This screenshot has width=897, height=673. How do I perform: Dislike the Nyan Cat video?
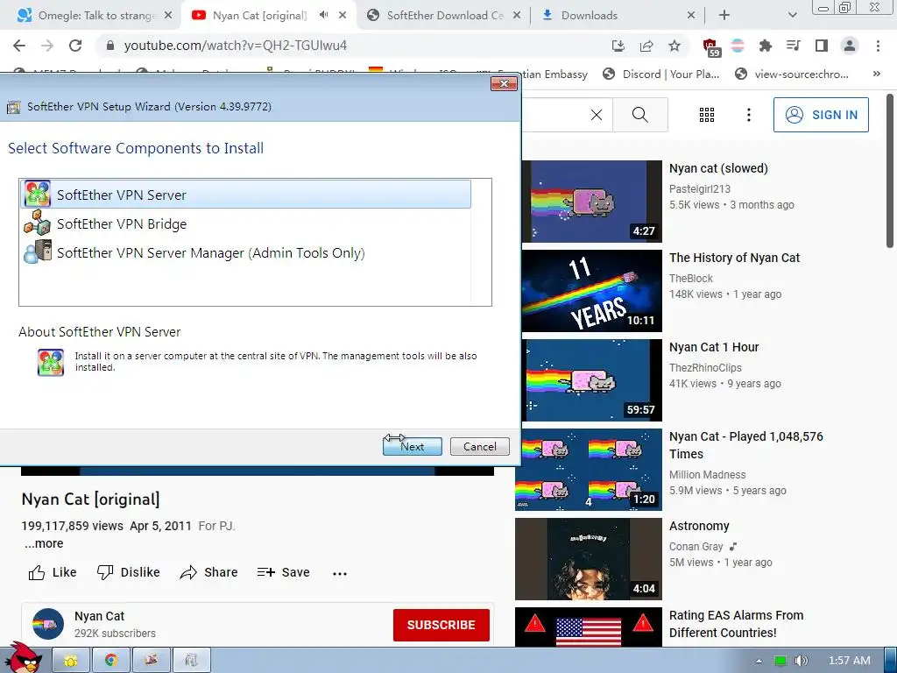(128, 572)
